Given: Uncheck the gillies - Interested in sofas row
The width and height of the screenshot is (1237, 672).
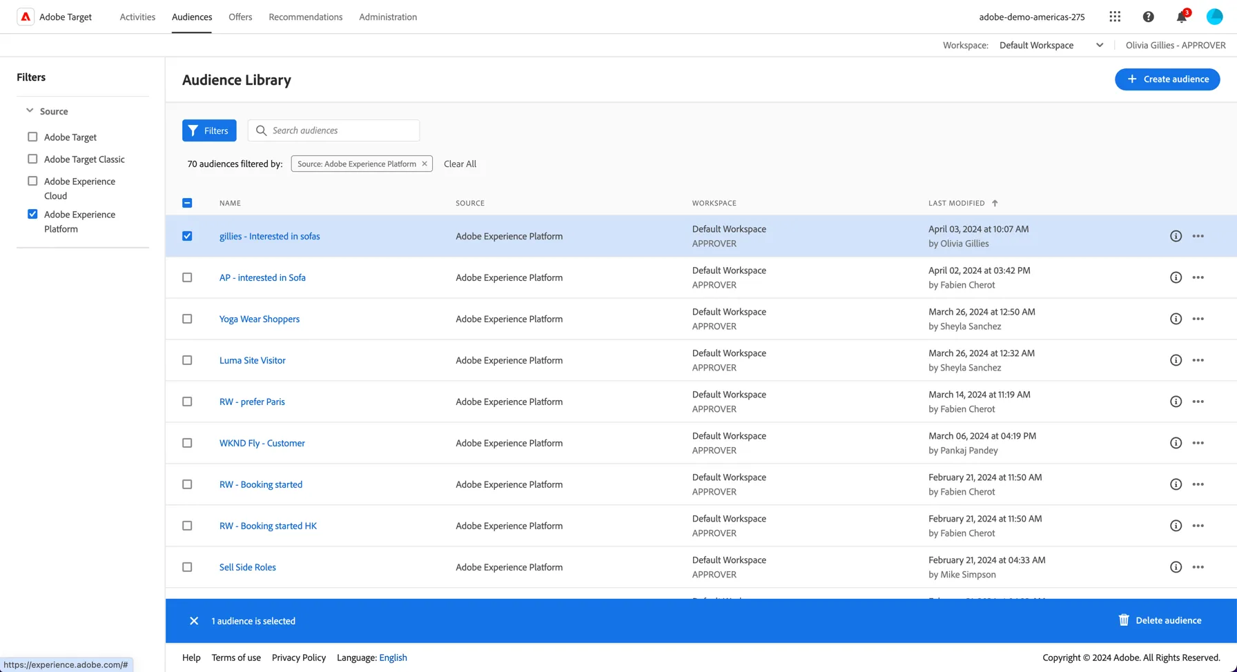Looking at the screenshot, I should [x=187, y=236].
